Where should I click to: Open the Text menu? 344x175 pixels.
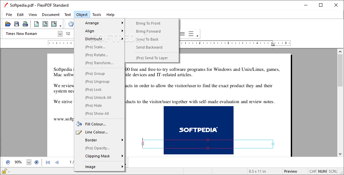point(68,15)
